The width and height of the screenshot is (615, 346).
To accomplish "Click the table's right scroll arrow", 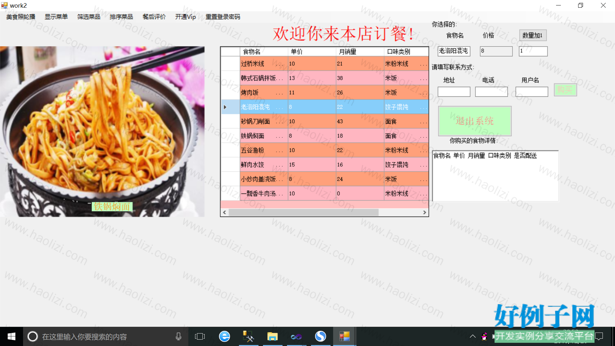I will click(x=424, y=212).
